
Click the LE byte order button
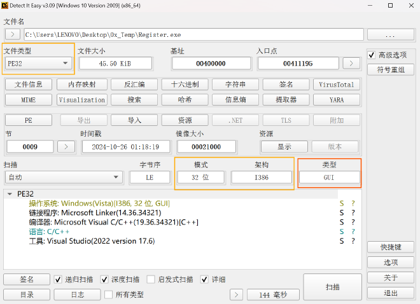[150, 177]
